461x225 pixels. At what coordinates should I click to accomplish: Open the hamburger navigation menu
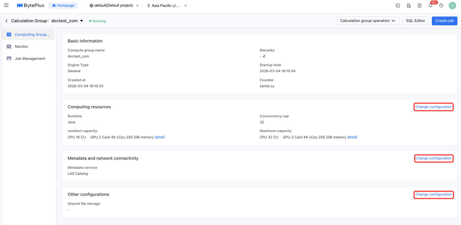[6, 5]
